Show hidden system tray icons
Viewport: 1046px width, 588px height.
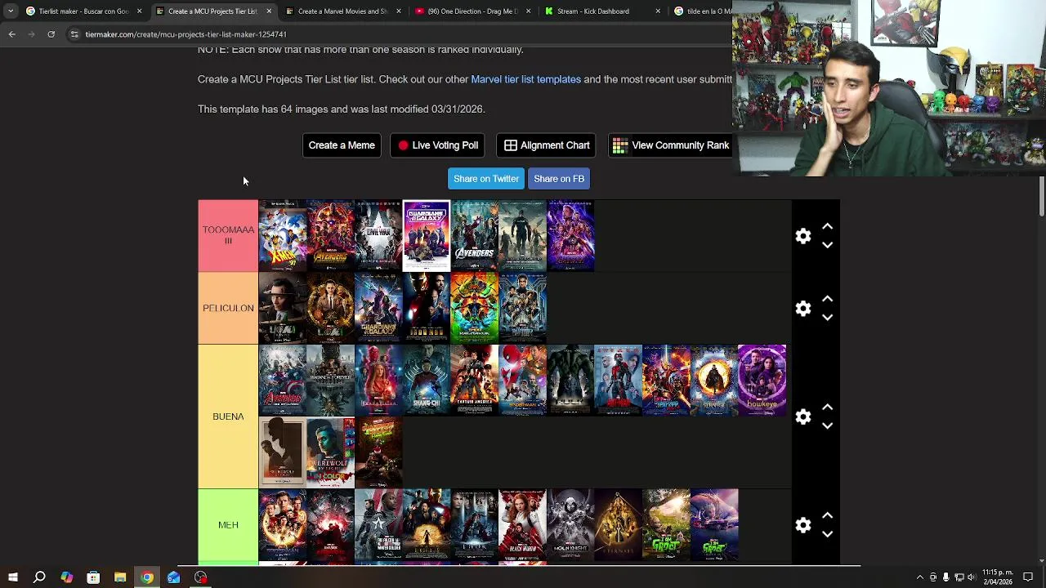tap(919, 577)
